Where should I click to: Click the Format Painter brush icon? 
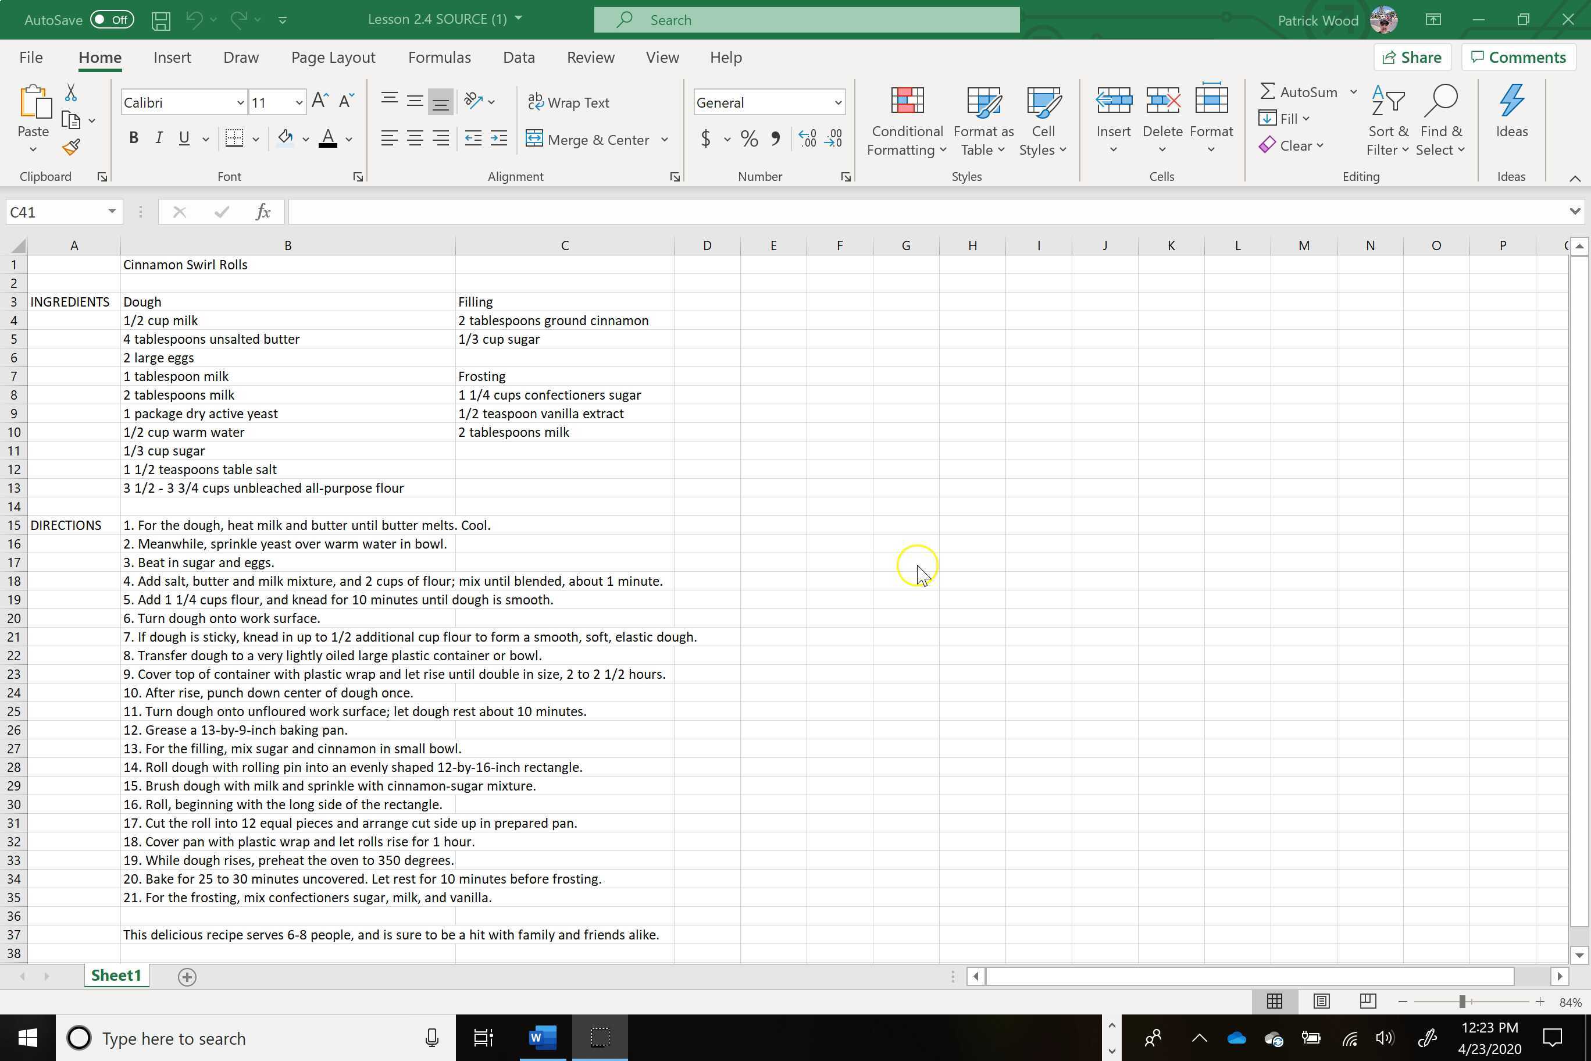pyautogui.click(x=71, y=147)
